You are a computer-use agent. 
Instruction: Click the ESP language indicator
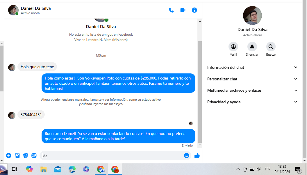pyautogui.click(x=267, y=169)
